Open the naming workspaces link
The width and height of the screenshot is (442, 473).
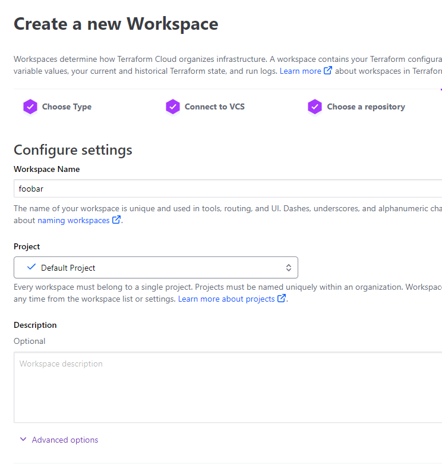pos(74,220)
